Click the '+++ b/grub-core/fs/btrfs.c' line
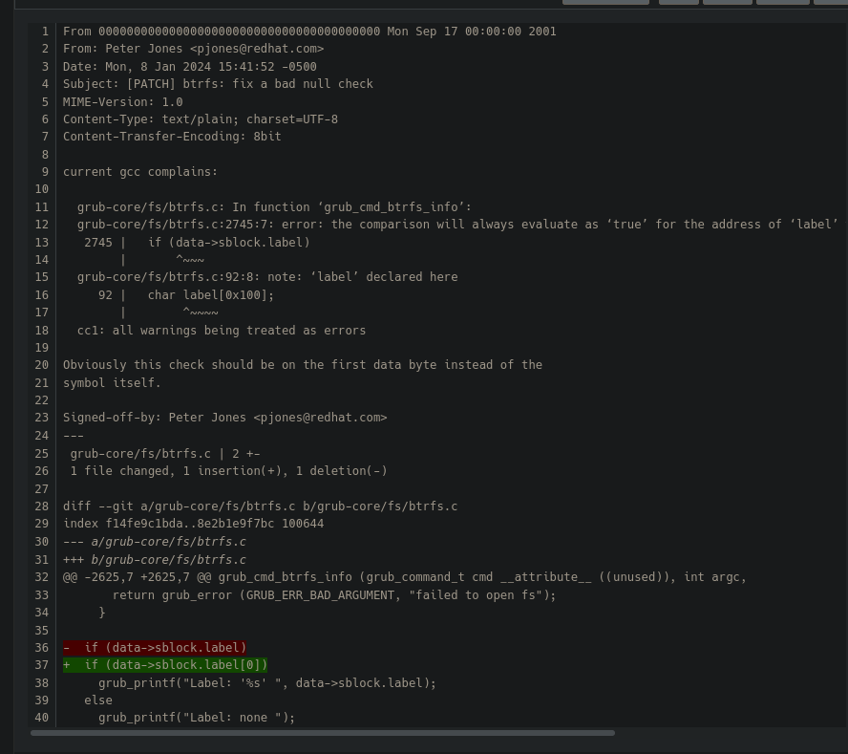This screenshot has height=754, width=848. (154, 560)
